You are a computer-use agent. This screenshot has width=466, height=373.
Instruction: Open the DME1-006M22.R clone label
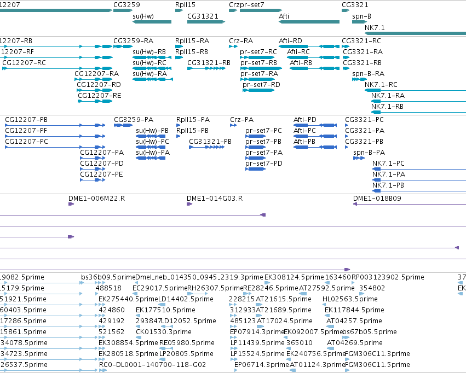coord(96,199)
